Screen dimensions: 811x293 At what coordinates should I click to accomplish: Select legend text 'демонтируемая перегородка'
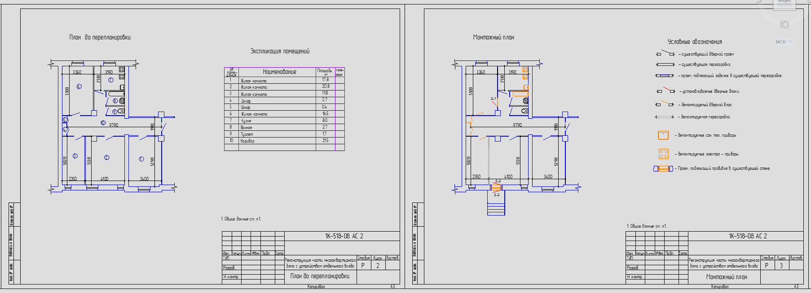click(x=705, y=117)
